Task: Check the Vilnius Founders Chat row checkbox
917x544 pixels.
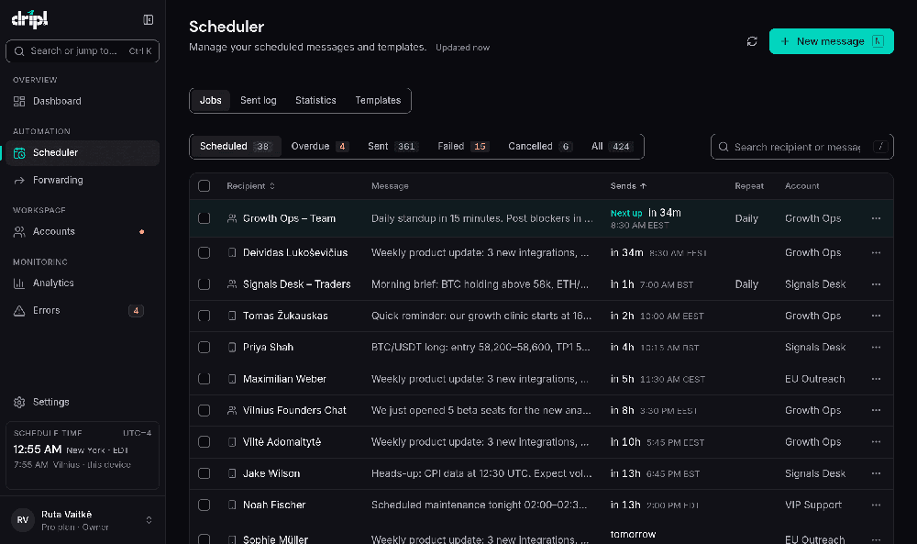Action: [x=204, y=411]
